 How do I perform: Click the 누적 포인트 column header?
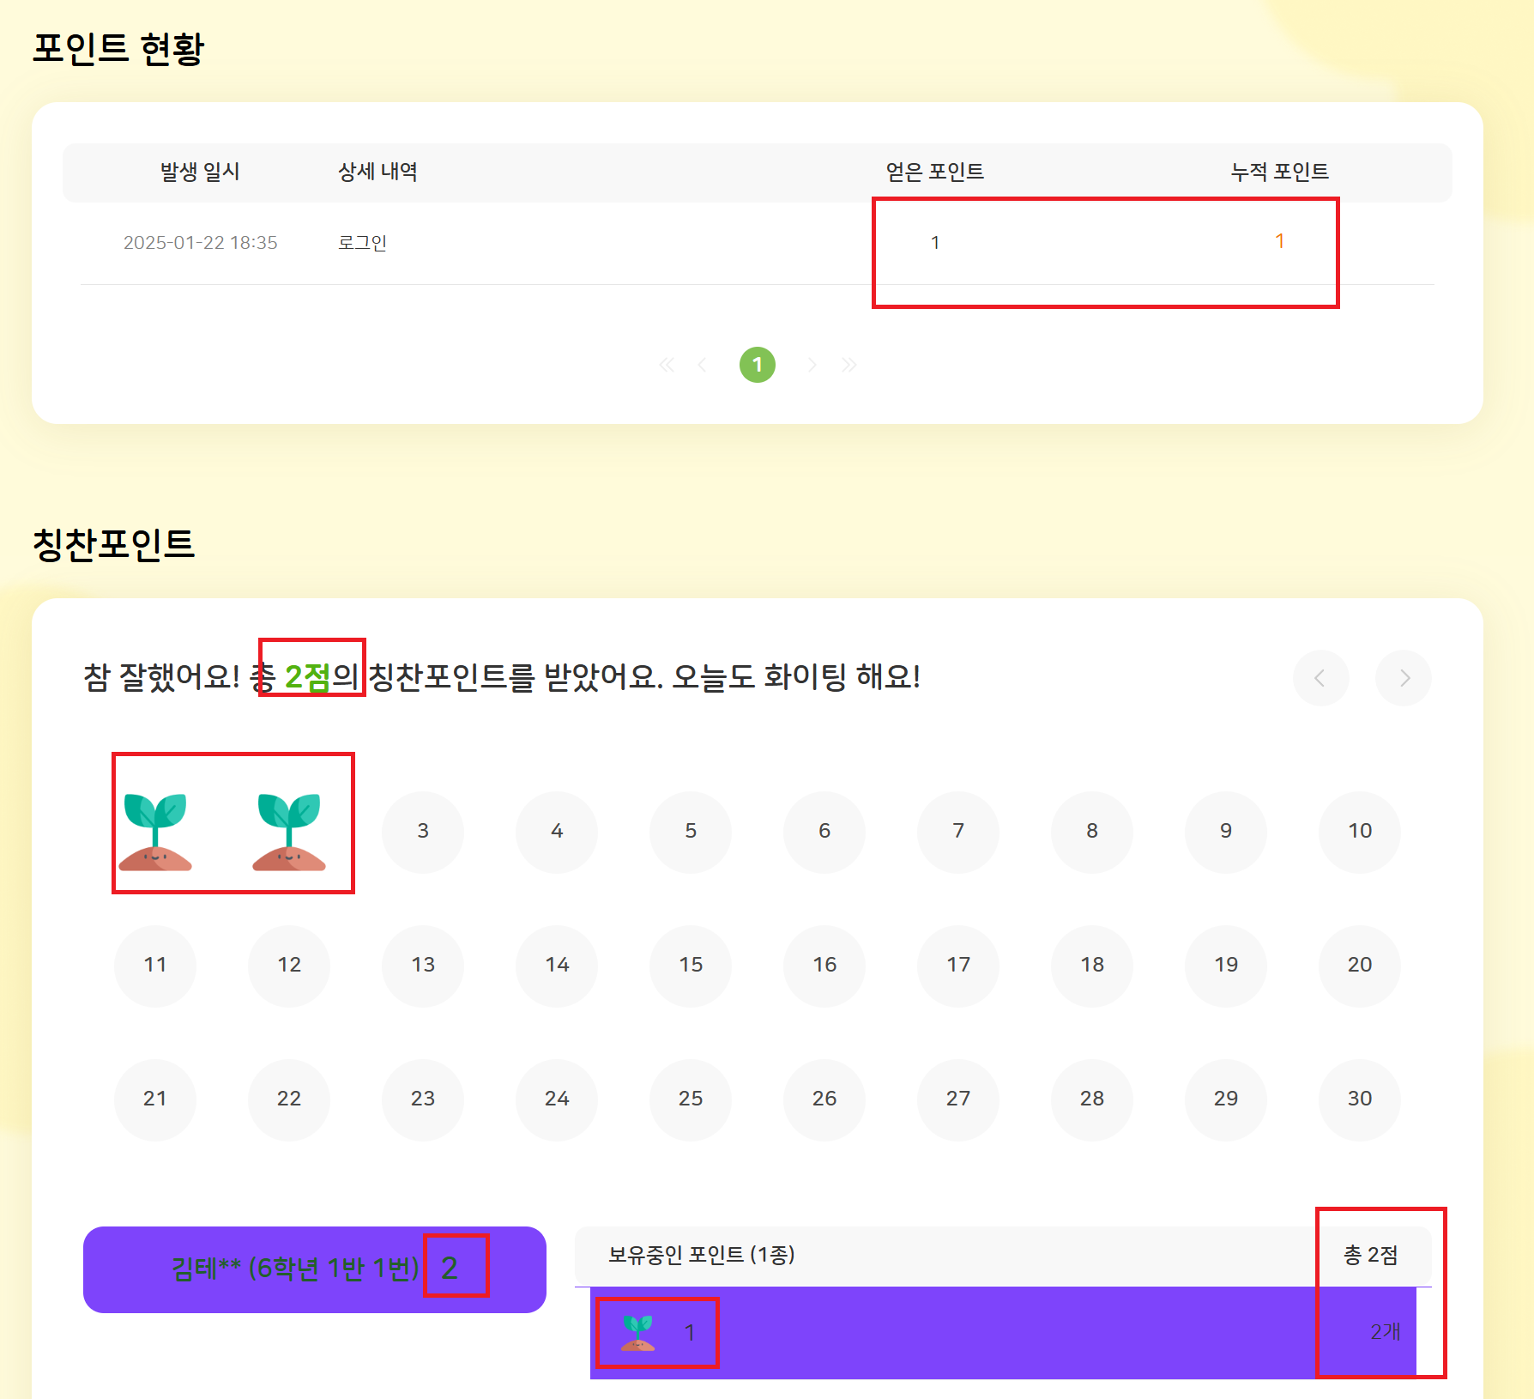1279,172
